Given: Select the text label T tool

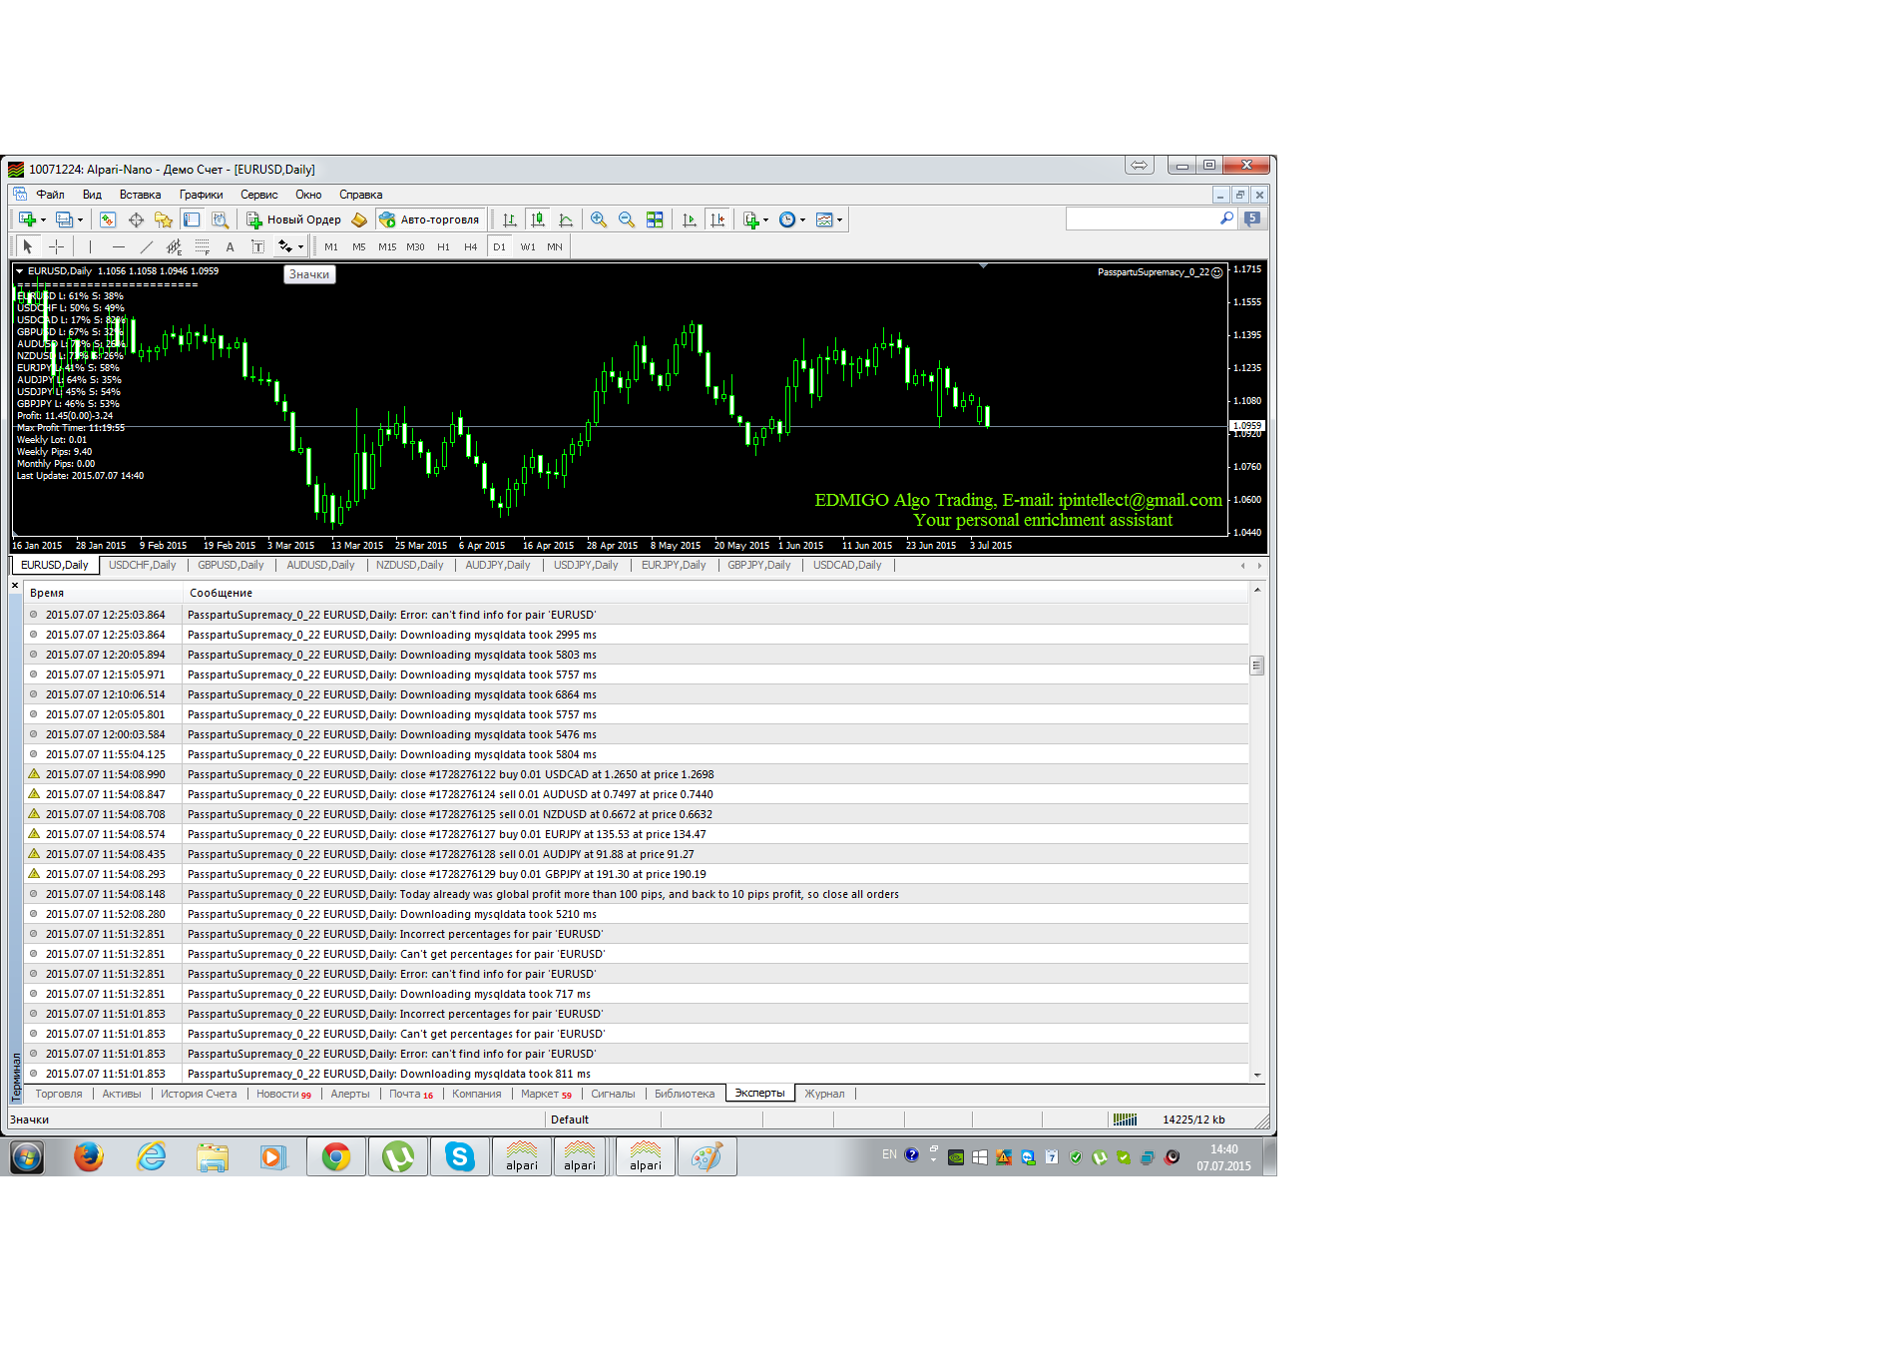Looking at the screenshot, I should [x=257, y=246].
